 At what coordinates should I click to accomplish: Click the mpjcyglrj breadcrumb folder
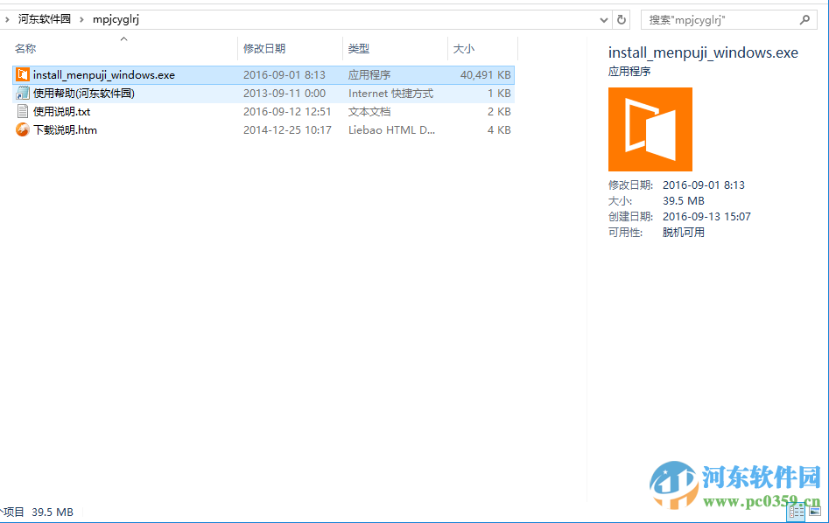pos(116,19)
